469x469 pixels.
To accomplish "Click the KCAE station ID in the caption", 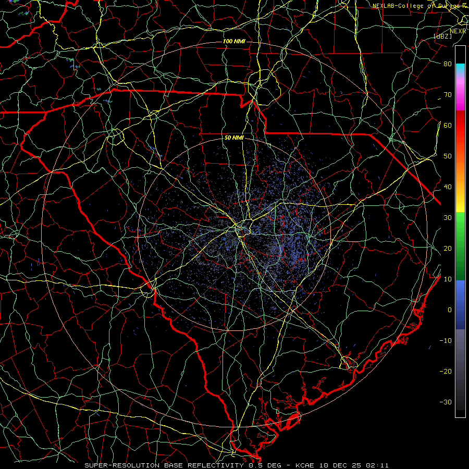I will 305,465.
